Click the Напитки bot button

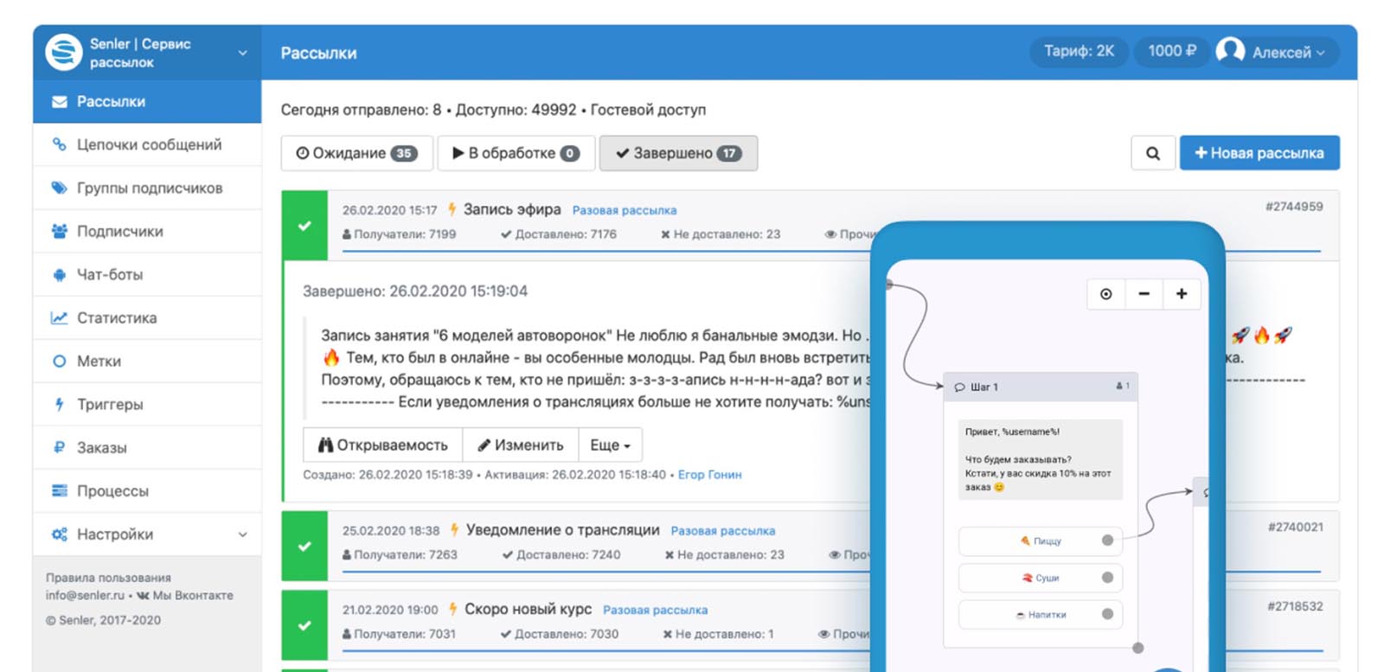[1041, 615]
